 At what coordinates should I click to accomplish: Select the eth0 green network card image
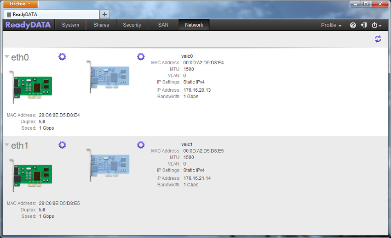click(x=31, y=87)
